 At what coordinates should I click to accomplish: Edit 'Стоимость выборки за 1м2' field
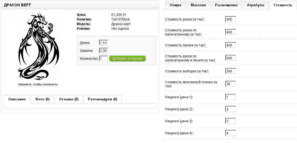pos(230,71)
